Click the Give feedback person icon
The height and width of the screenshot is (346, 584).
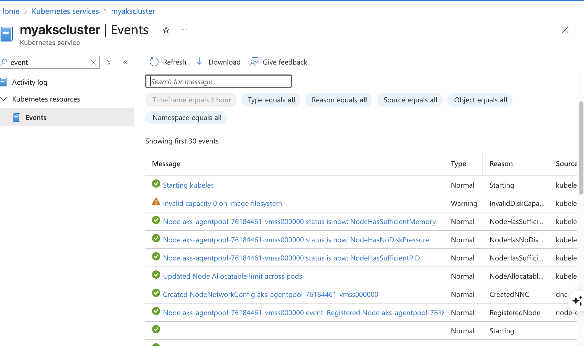coord(254,62)
